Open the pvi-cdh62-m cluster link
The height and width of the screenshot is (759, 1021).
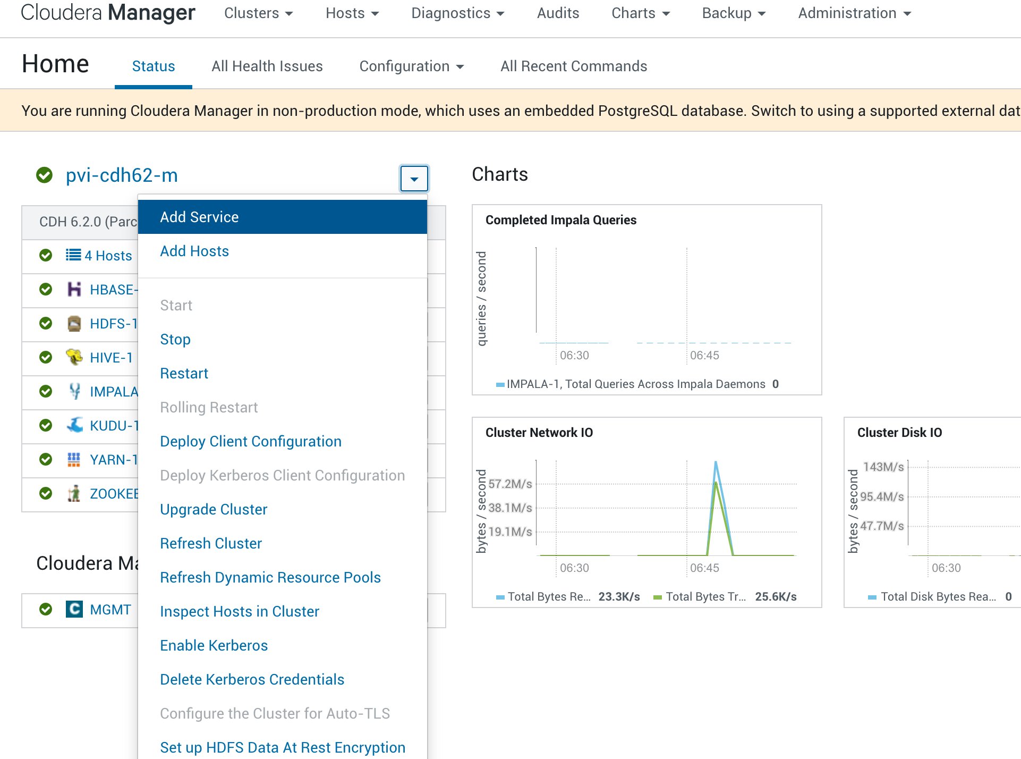click(x=122, y=175)
